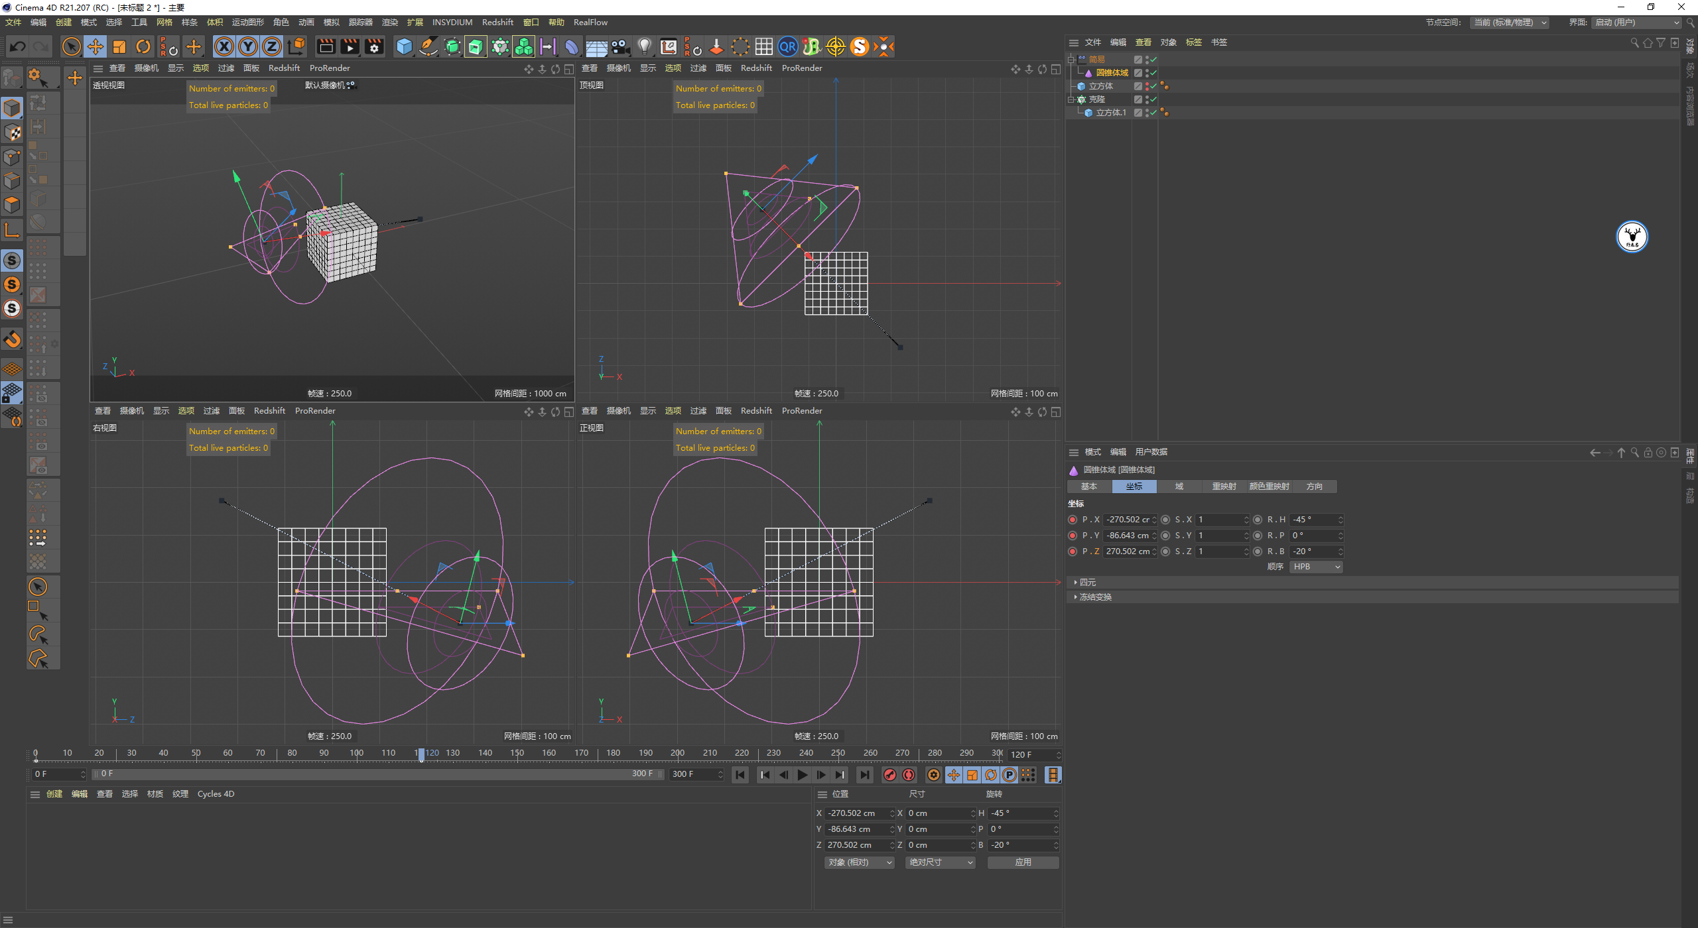Image resolution: width=1698 pixels, height=928 pixels.
Task: Open Cycles 4D in material manager
Action: (x=216, y=794)
